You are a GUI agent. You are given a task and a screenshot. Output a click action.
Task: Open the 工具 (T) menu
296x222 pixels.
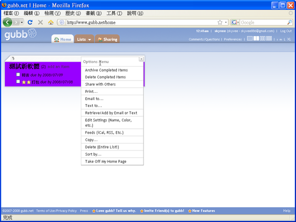[114, 13]
